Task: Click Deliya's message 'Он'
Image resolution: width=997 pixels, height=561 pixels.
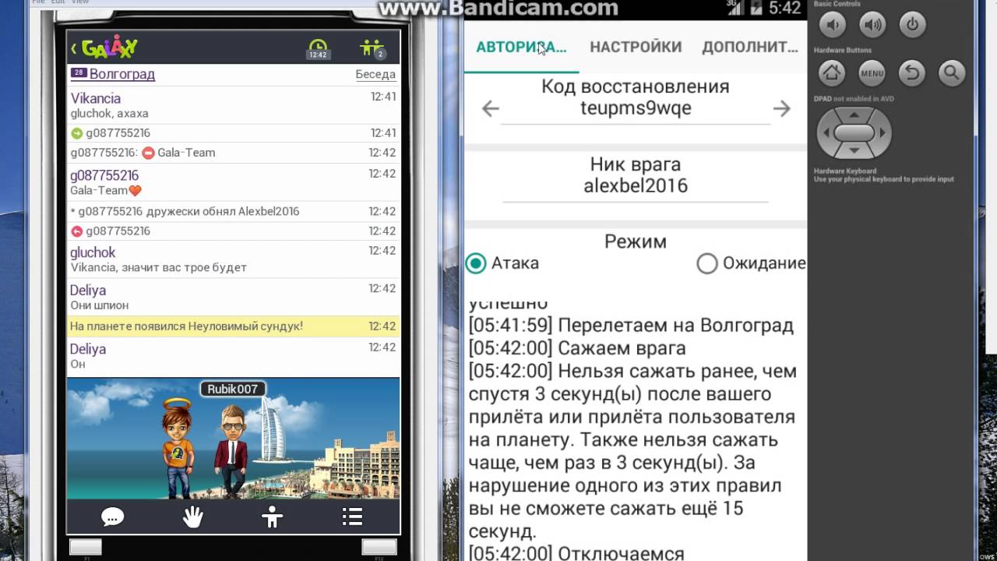Action: tap(234, 356)
